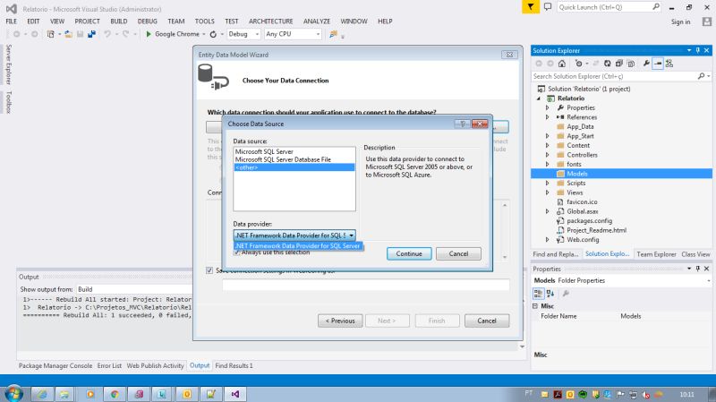Click the browser Refresh icon in toolbar
716x402 pixels.
tap(213, 34)
